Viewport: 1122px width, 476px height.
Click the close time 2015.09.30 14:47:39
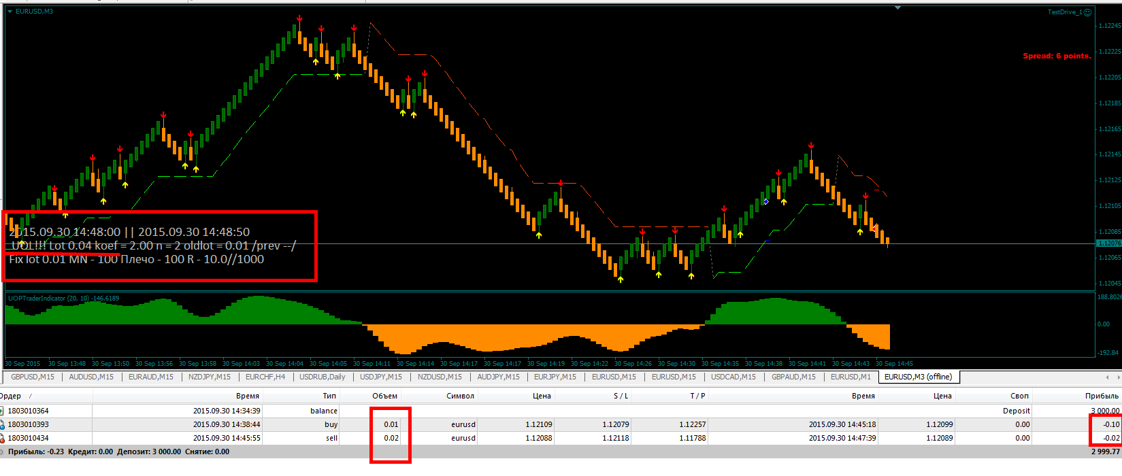click(842, 438)
